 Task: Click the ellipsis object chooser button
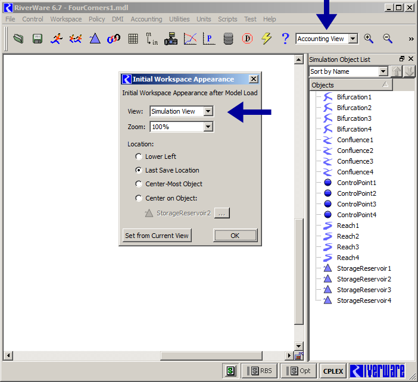tap(222, 213)
